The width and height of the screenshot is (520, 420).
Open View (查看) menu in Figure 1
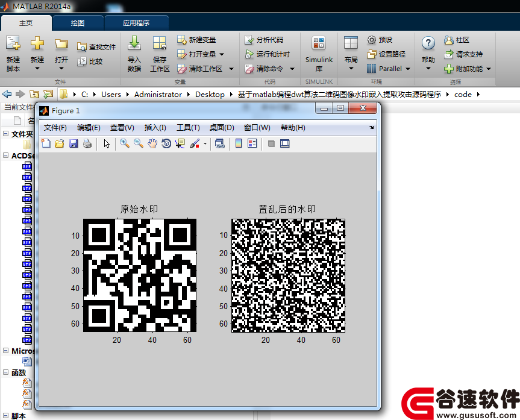tap(122, 128)
